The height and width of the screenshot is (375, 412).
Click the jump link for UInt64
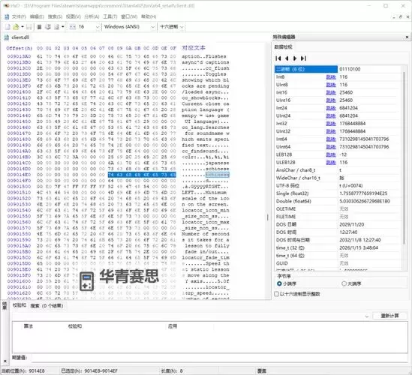pos(331,147)
